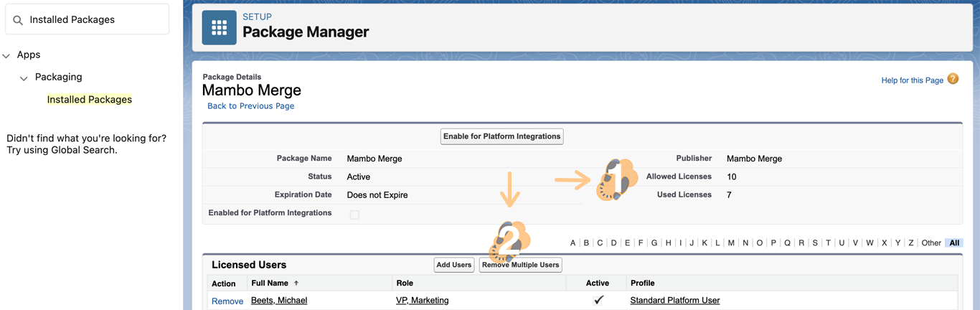Click Enable for Platform Integrations button
The height and width of the screenshot is (310, 980).
tap(501, 136)
